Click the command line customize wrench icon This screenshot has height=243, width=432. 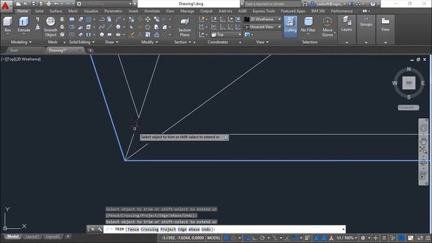(100, 230)
